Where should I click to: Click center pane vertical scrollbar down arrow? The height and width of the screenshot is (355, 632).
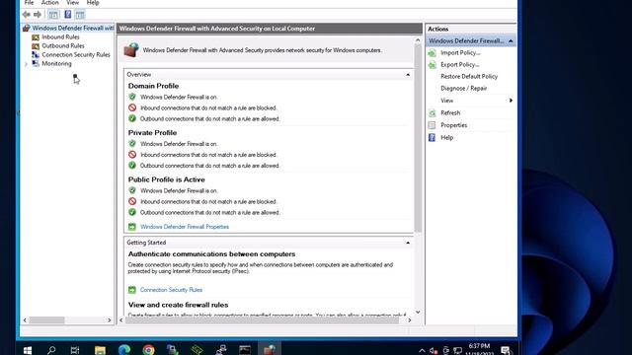tap(418, 312)
